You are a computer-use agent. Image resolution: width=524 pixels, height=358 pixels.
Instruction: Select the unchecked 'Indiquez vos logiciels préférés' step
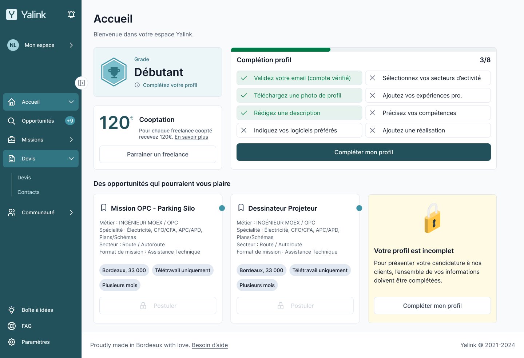coord(299,130)
